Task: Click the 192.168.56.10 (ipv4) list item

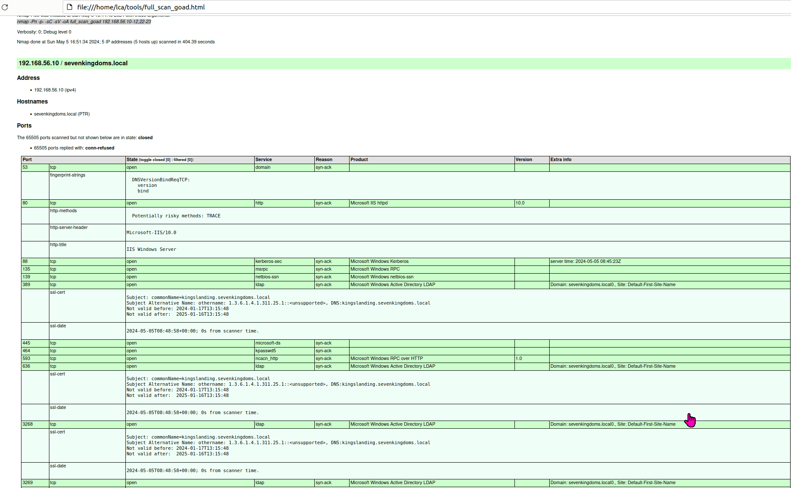Action: (55, 90)
